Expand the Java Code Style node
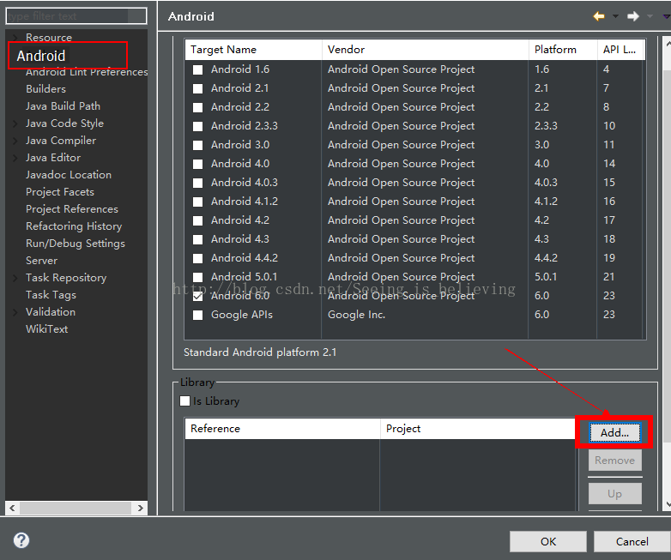Viewport: 671px width, 560px height. coord(15,123)
